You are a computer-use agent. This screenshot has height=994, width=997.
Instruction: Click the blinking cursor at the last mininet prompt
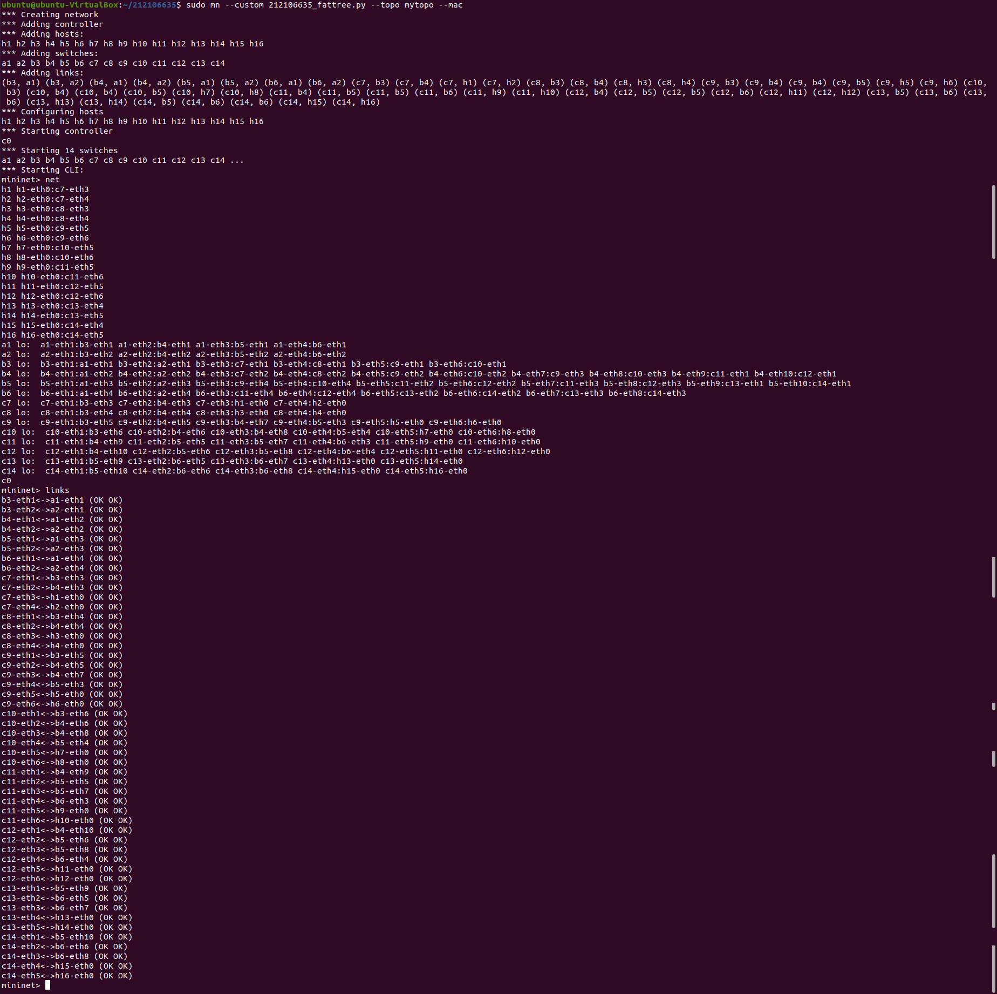pos(47,985)
